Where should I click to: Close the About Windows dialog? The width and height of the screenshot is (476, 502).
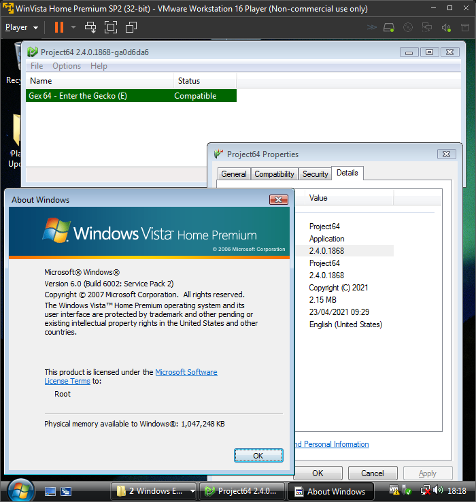(x=279, y=200)
